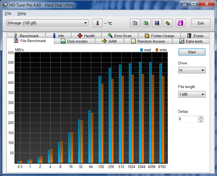Open the File menu
This screenshot has height=176, width=217.
(8, 13)
